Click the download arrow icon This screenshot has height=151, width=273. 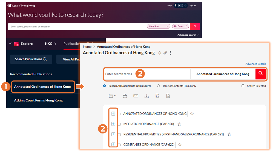pyautogui.click(x=146, y=96)
